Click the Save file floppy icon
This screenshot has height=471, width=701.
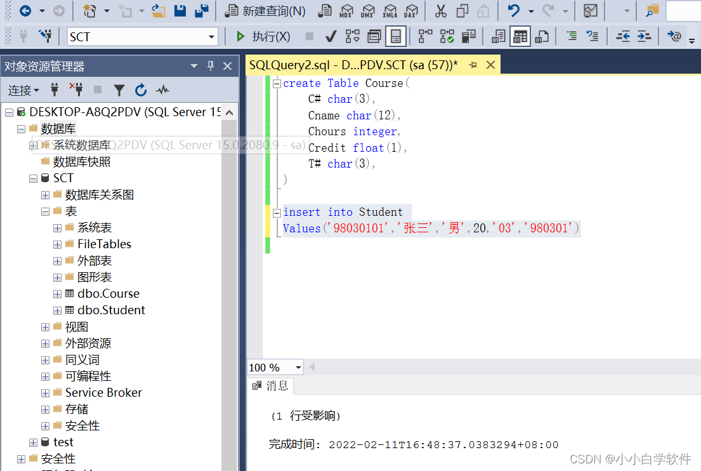pyautogui.click(x=180, y=11)
